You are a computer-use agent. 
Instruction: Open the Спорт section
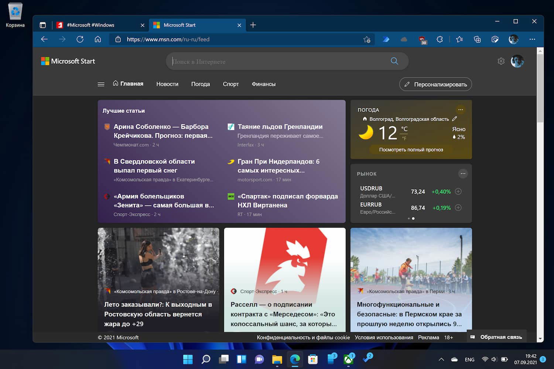231,84
